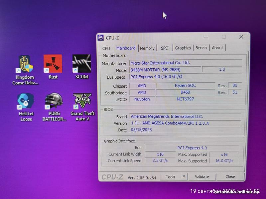Image resolution: width=266 pixels, height=199 pixels.
Task: Switch to the CPU tab
Action: click(x=106, y=48)
